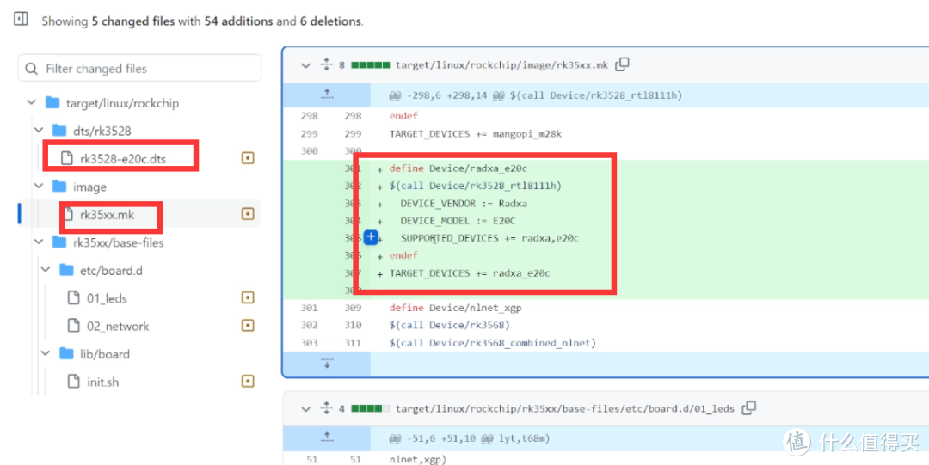Collapse the 01_leds diff chevron

(x=305, y=409)
